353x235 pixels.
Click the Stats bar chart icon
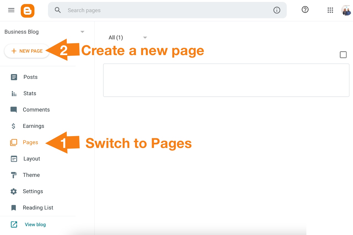[x=14, y=94]
